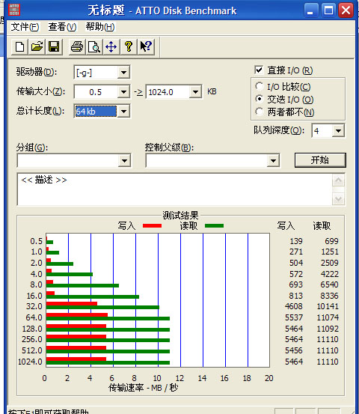The width and height of the screenshot is (359, 414).
Task: Click the description box scroll up arrow
Action: tap(338, 181)
